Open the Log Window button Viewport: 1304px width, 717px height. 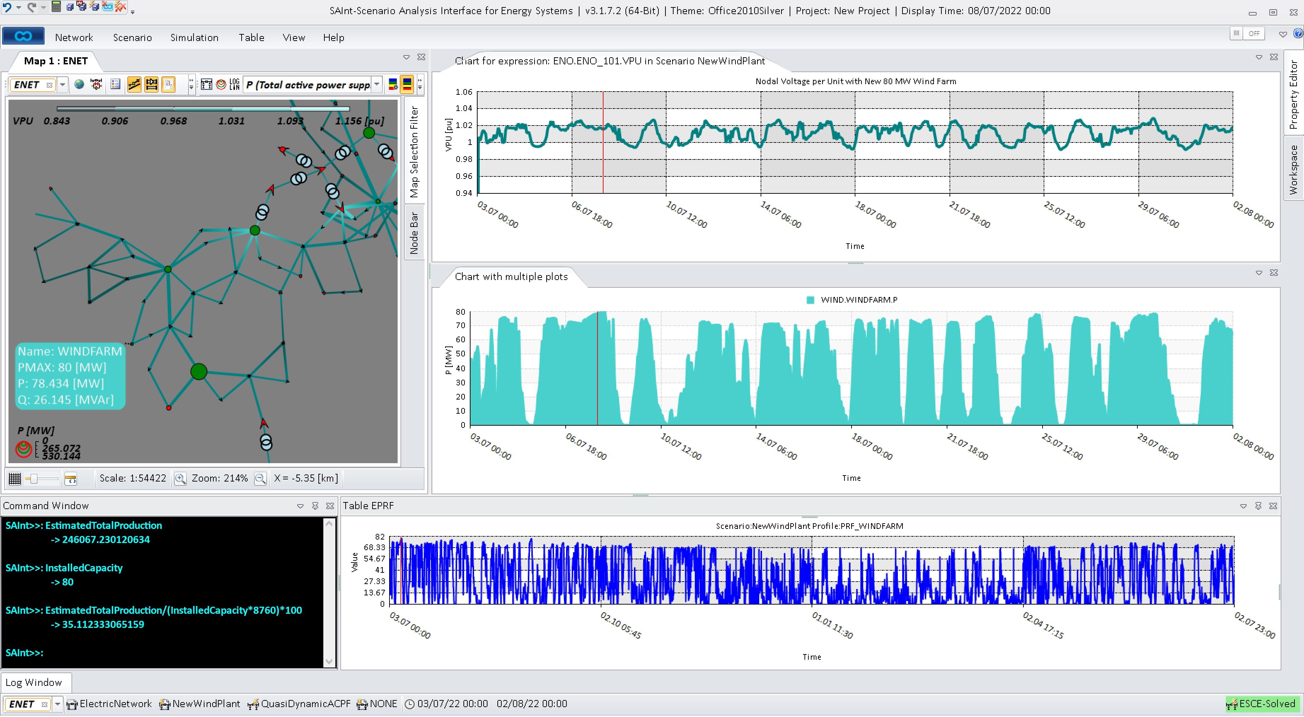(34, 683)
